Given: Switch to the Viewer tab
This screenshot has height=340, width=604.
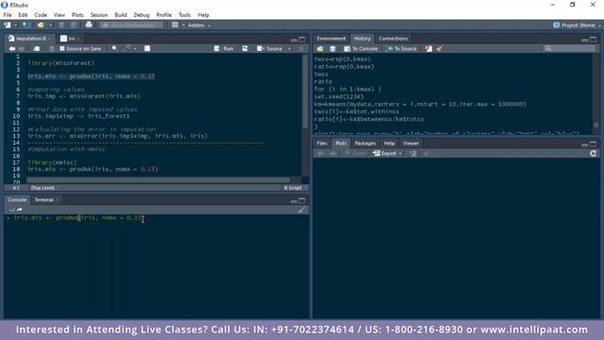Looking at the screenshot, I should click(411, 144).
